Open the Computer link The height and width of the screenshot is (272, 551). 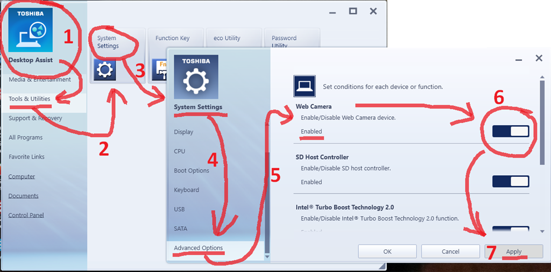(x=22, y=176)
